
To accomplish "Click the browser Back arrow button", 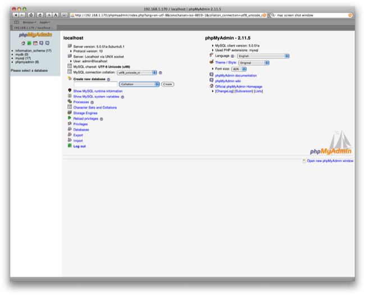I will point(15,15).
